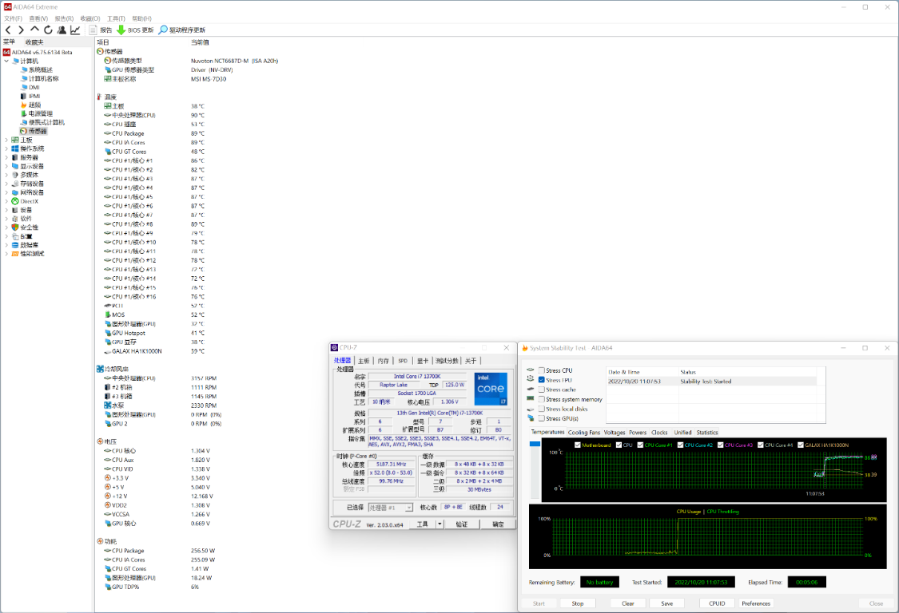
Task: Expand the 服务器 tree node
Action: pyautogui.click(x=6, y=157)
